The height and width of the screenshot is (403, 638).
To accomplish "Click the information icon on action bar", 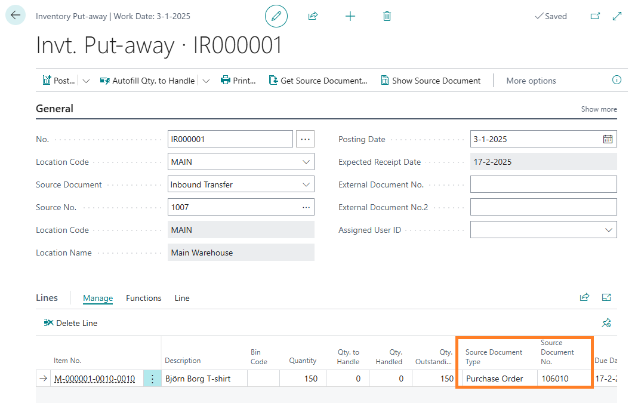I will [x=617, y=80].
